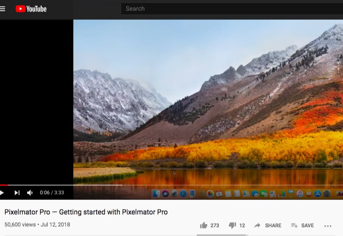Screen dimensions: 343x236
Task: Click the Siri icon in the dock
Action: (165, 193)
